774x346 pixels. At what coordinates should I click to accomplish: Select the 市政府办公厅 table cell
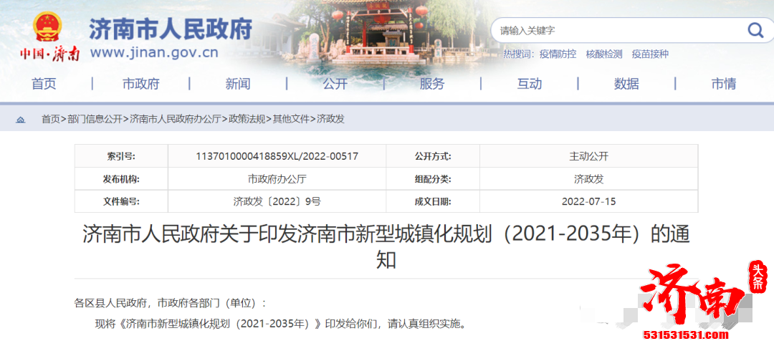[x=277, y=179]
